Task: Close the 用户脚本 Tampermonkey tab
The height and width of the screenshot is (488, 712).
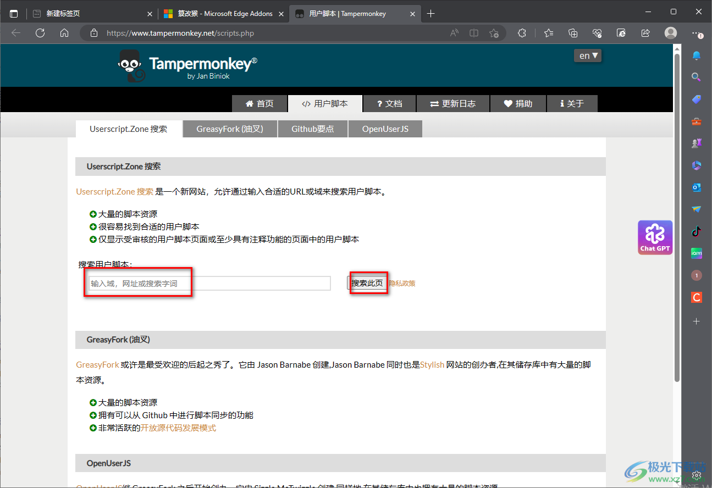Action: [x=412, y=14]
